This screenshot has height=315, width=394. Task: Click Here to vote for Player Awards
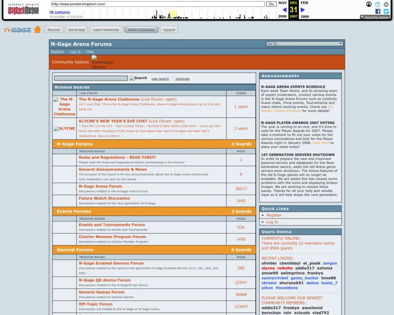[x=321, y=143]
